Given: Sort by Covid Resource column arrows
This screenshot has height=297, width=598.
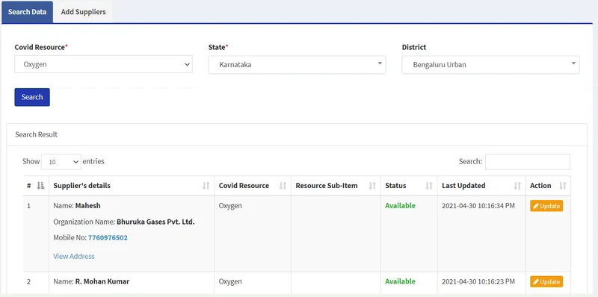Looking at the screenshot, I should pyautogui.click(x=283, y=186).
